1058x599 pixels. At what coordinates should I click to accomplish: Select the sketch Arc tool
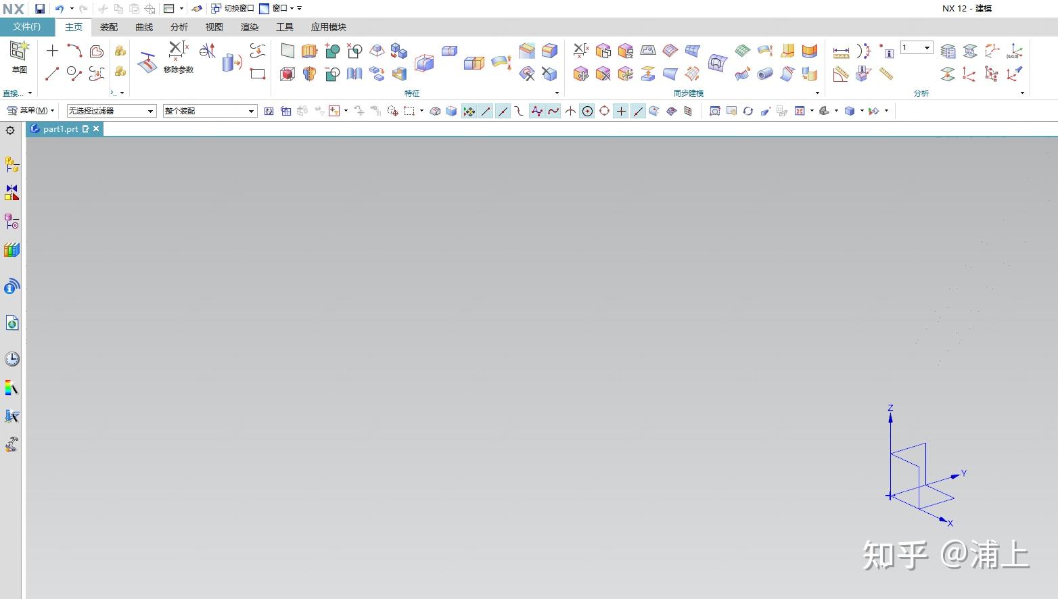coord(74,51)
